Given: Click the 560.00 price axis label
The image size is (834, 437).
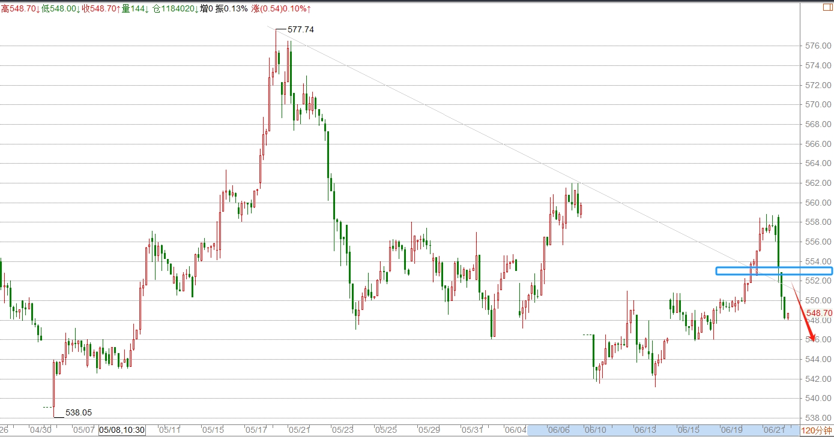Looking at the screenshot, I should coord(818,203).
